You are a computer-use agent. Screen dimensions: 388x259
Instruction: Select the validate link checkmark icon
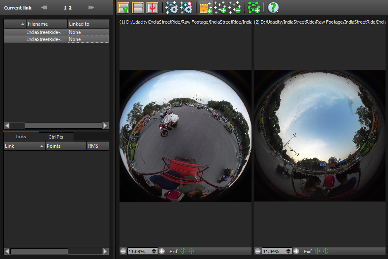[x=122, y=7]
